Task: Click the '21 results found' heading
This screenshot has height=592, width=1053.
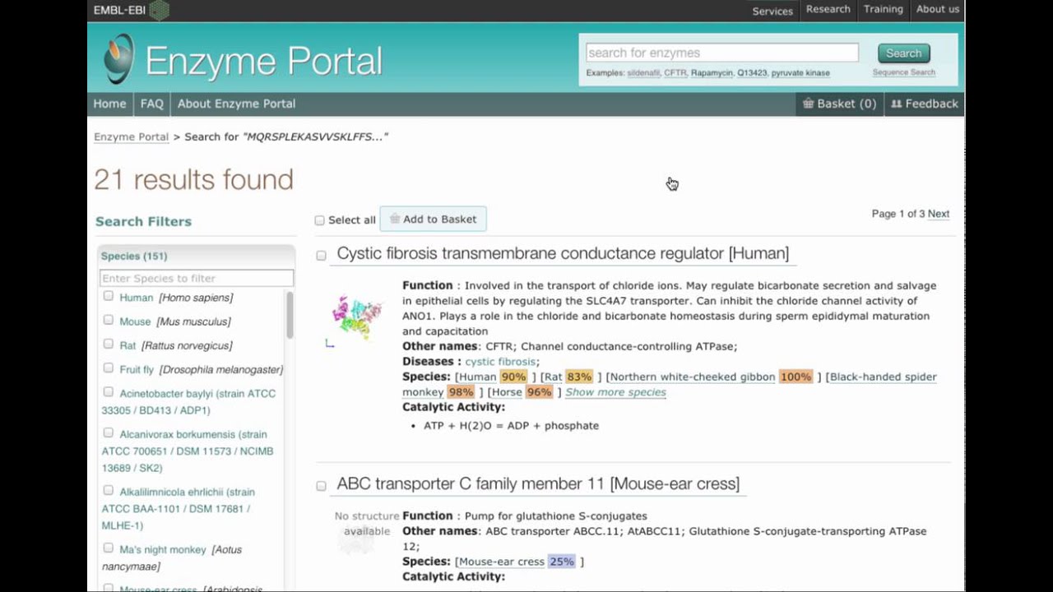Action: point(193,179)
